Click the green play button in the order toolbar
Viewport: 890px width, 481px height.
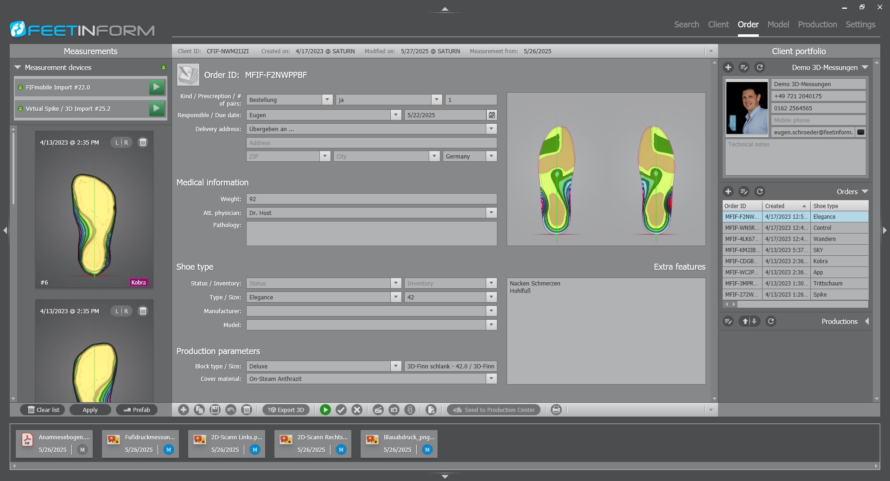(x=325, y=410)
